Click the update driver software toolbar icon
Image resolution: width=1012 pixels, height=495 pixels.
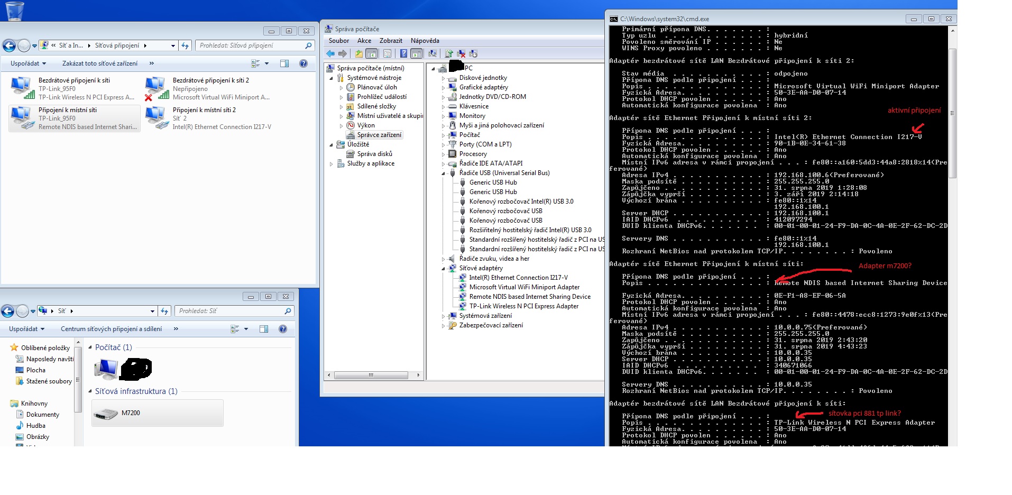coord(449,53)
